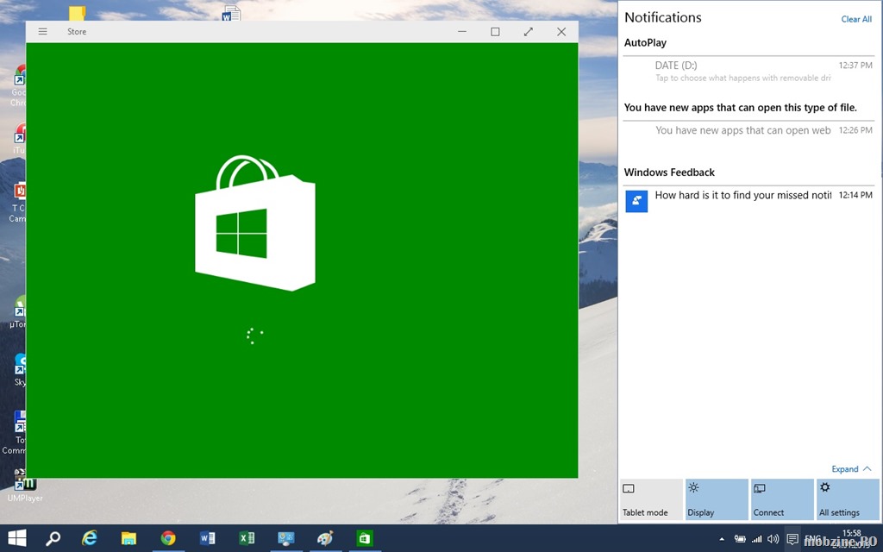This screenshot has width=883, height=552.
Task: Open All settings quick action
Action: point(849,499)
